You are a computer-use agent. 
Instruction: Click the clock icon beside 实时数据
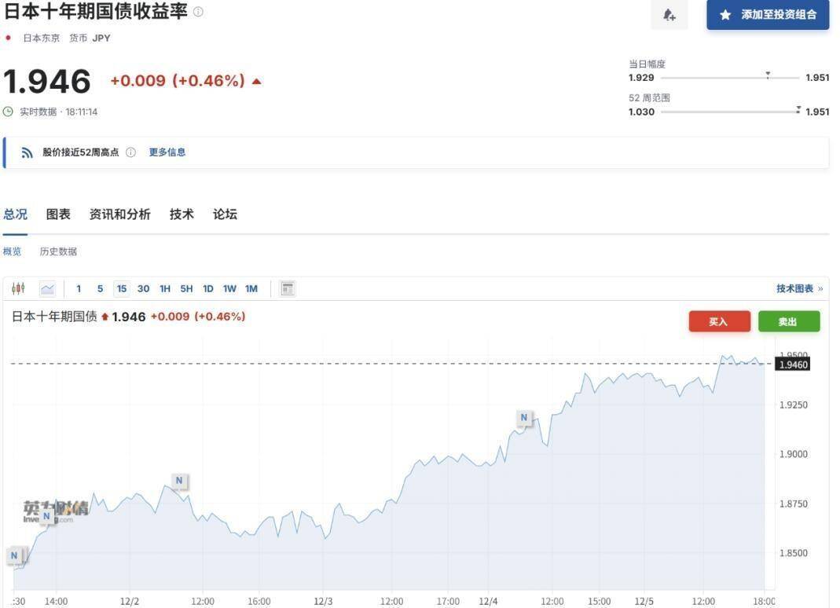point(8,112)
